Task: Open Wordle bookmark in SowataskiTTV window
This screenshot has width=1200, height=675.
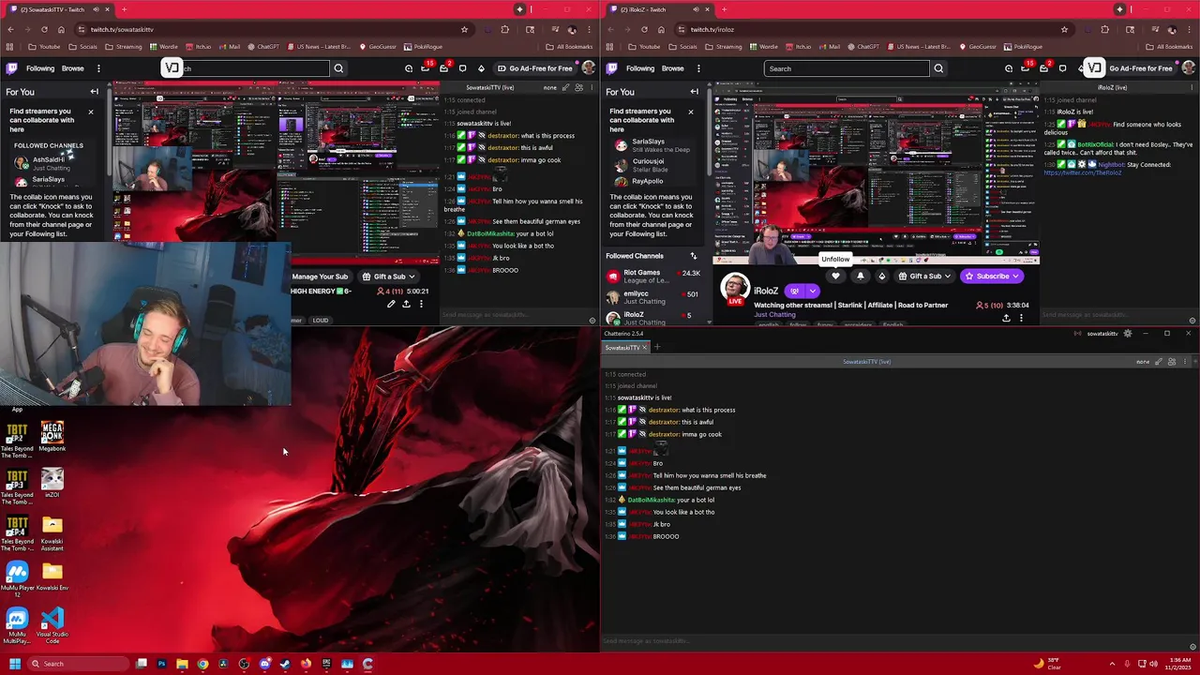Action: point(164,47)
